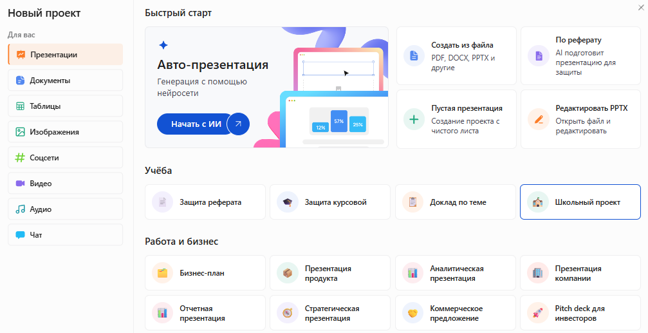
Task: Click the yellow folder Бизнес-план icon
Action: tap(162, 272)
